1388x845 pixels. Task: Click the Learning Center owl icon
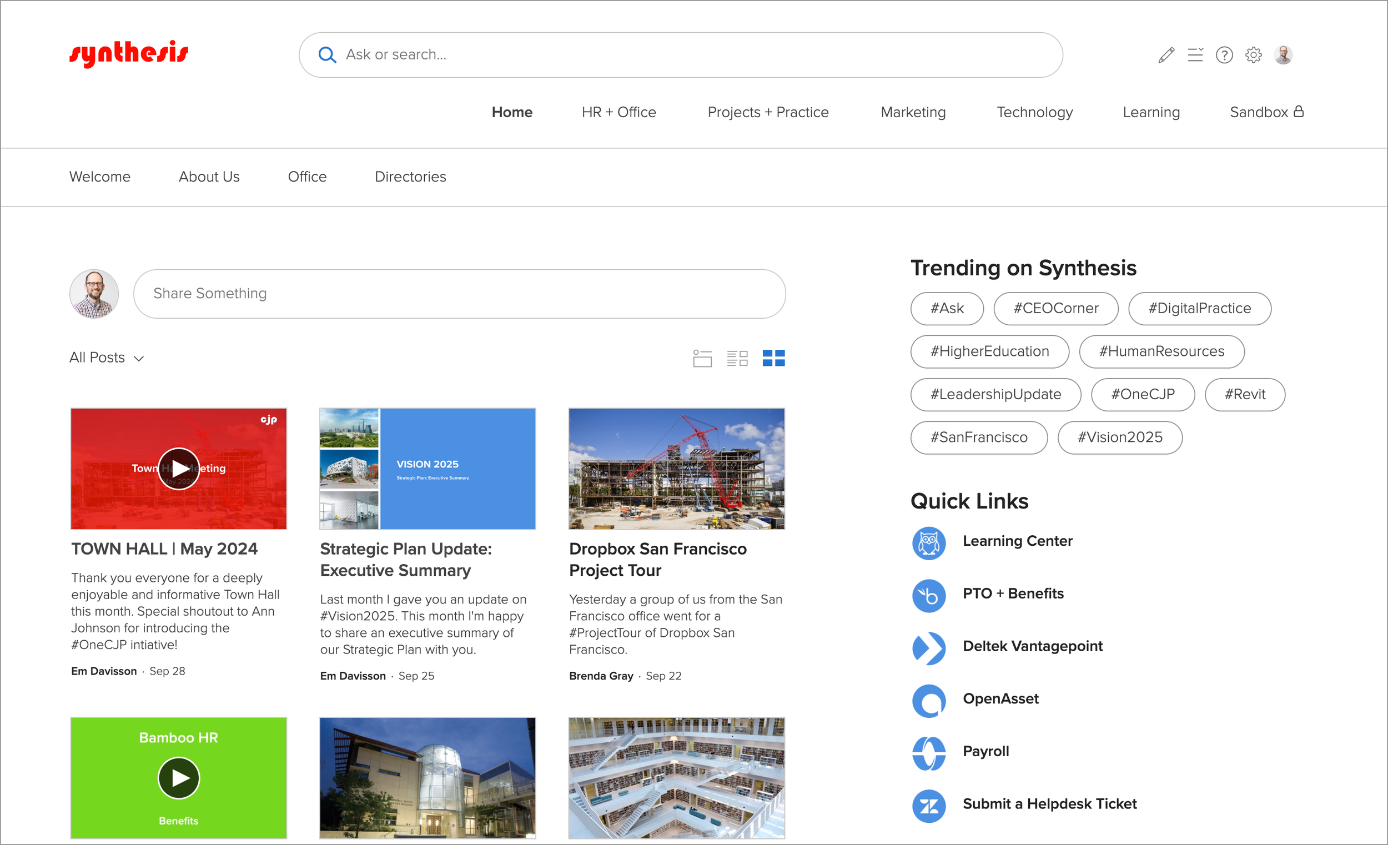(x=929, y=543)
